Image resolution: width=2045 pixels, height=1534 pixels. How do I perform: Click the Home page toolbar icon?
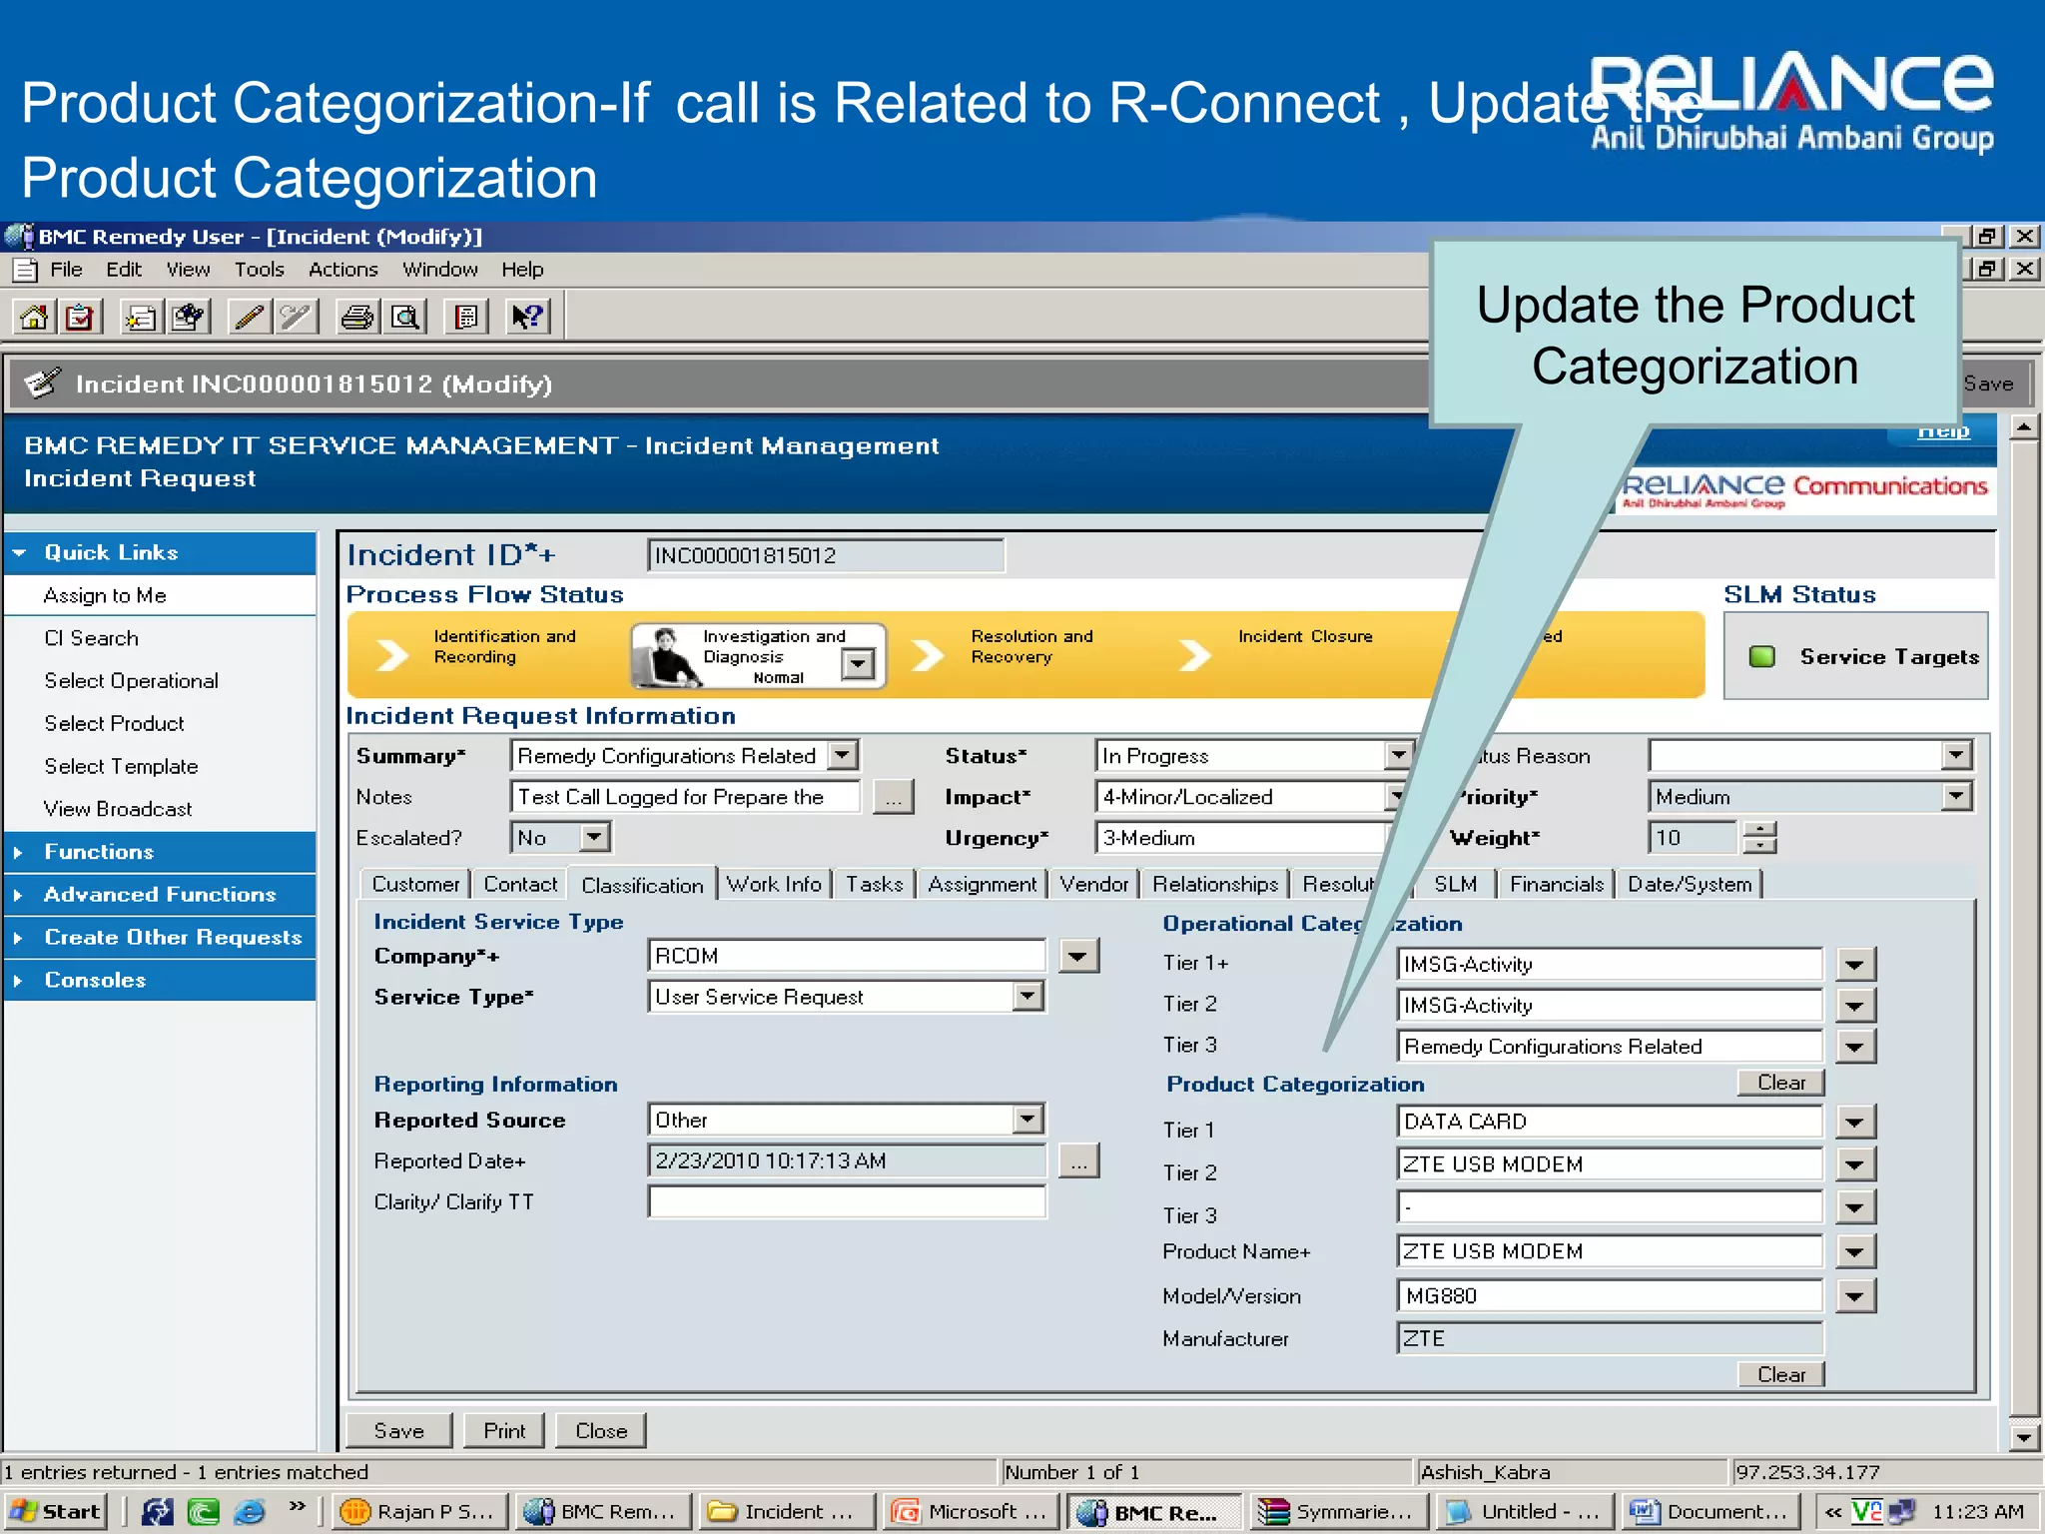[x=33, y=318]
